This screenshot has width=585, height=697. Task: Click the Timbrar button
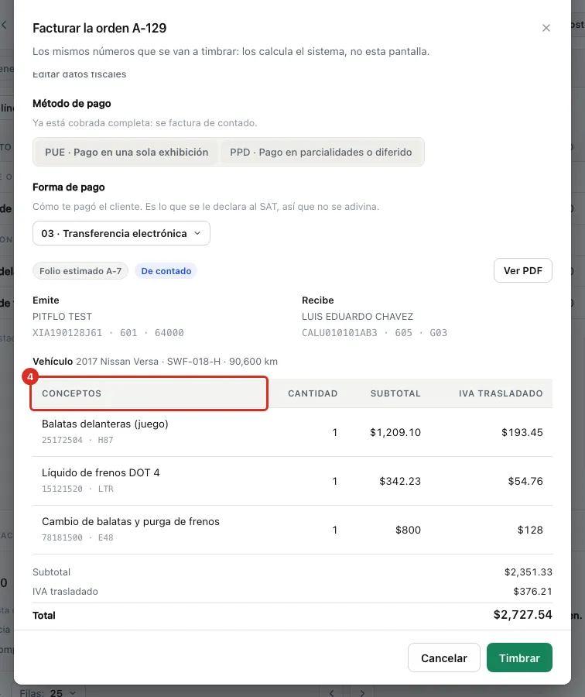[x=519, y=658]
